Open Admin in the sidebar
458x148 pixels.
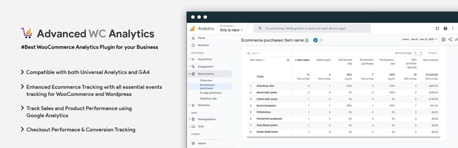[202, 143]
